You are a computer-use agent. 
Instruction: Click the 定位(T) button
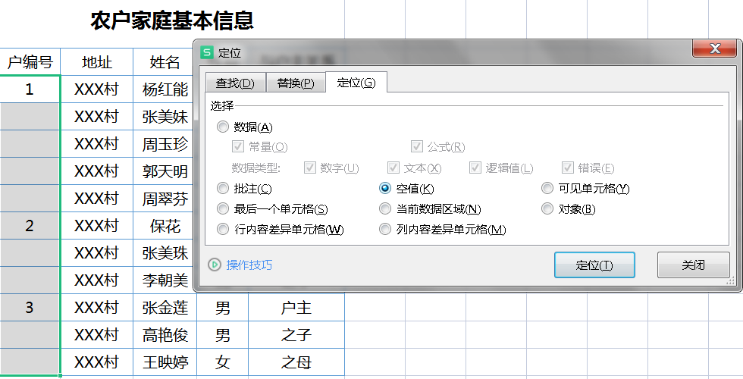tap(594, 265)
